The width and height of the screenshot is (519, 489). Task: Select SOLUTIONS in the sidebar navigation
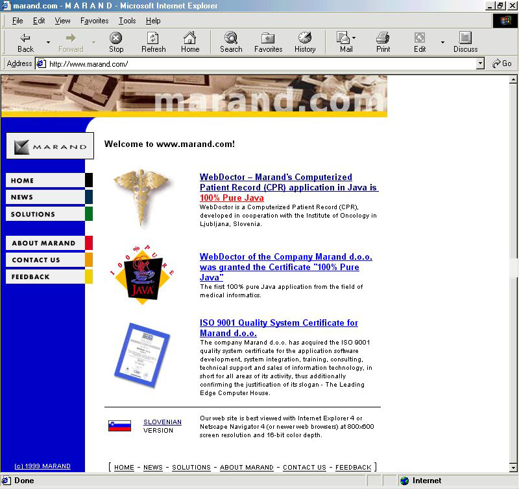(x=49, y=214)
